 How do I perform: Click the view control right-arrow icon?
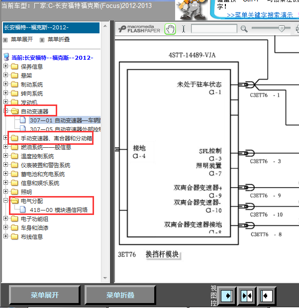227,296
